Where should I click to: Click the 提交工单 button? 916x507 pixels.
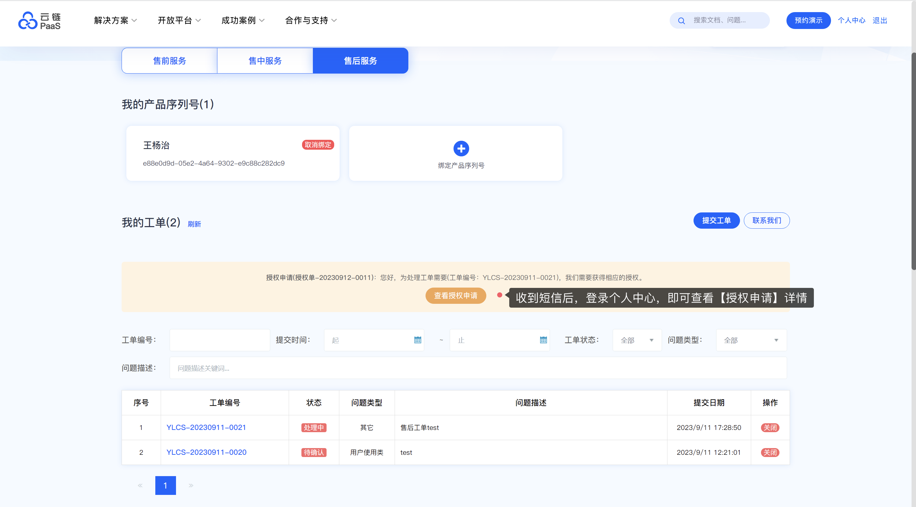716,221
